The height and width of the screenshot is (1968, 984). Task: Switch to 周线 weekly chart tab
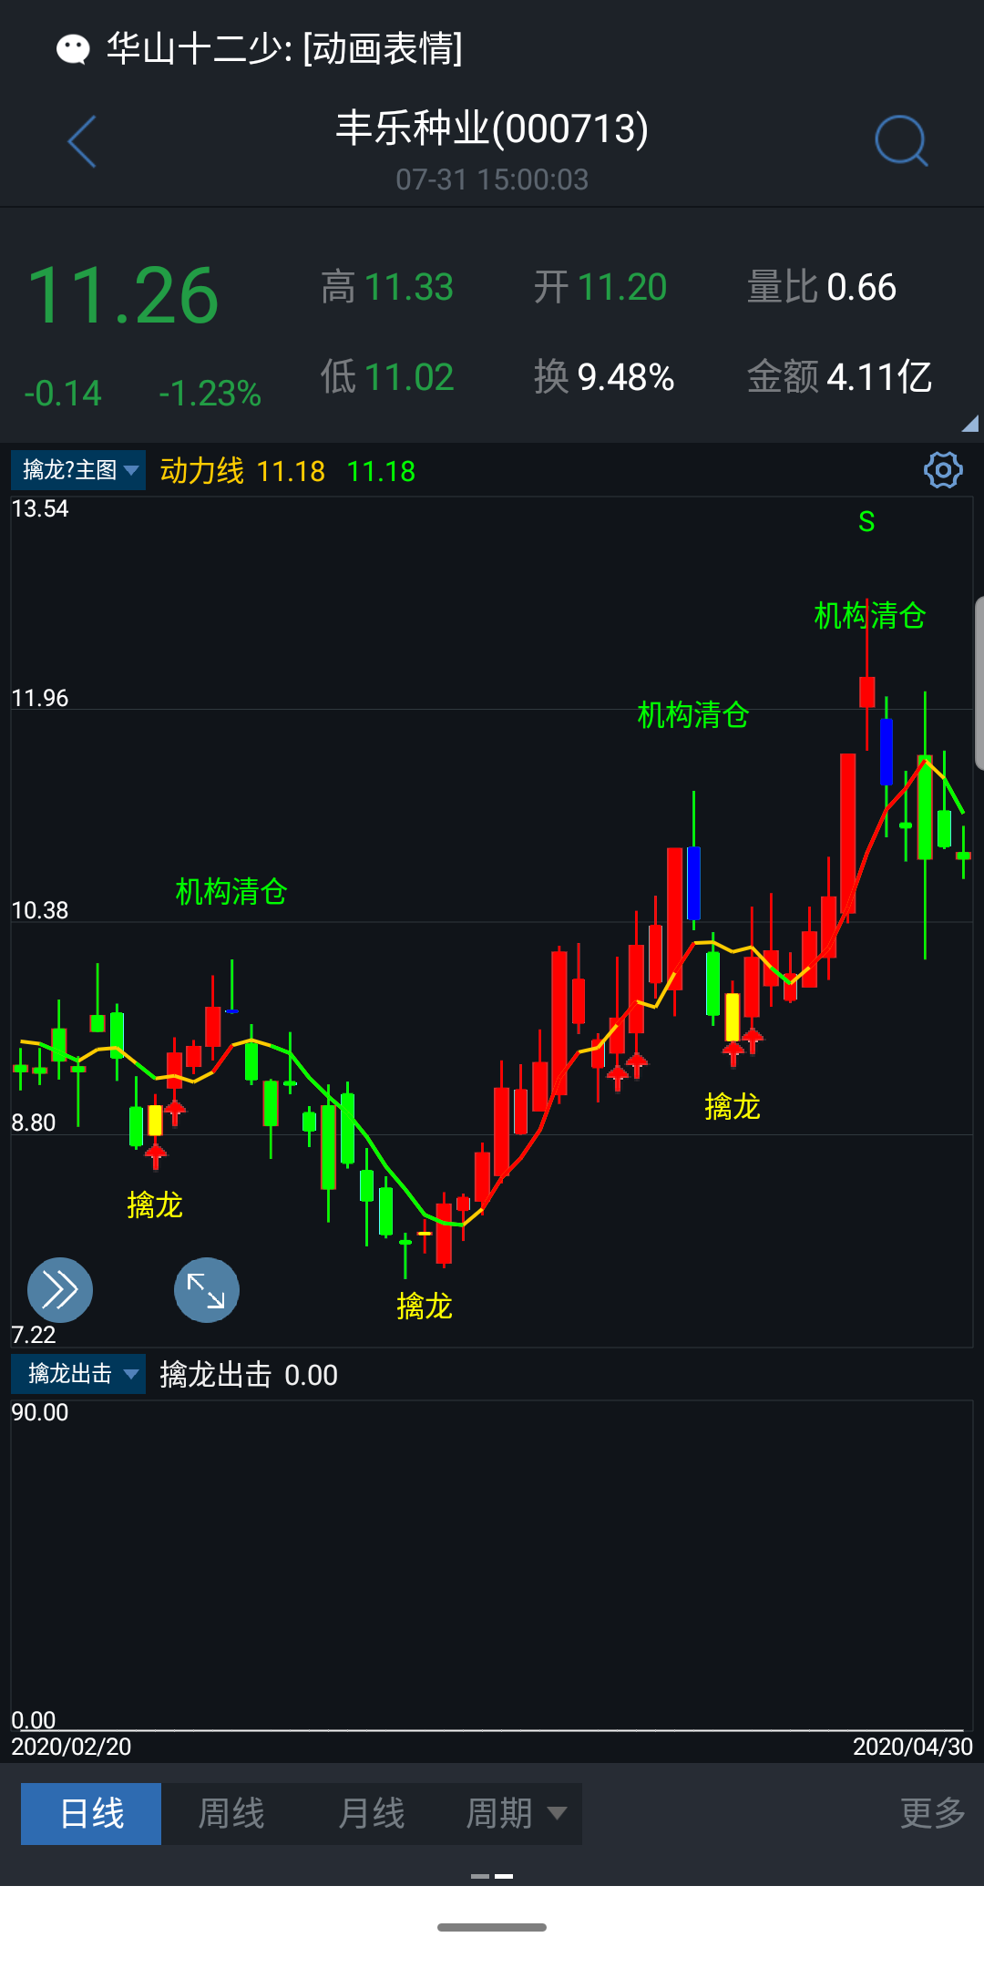[x=231, y=1813]
